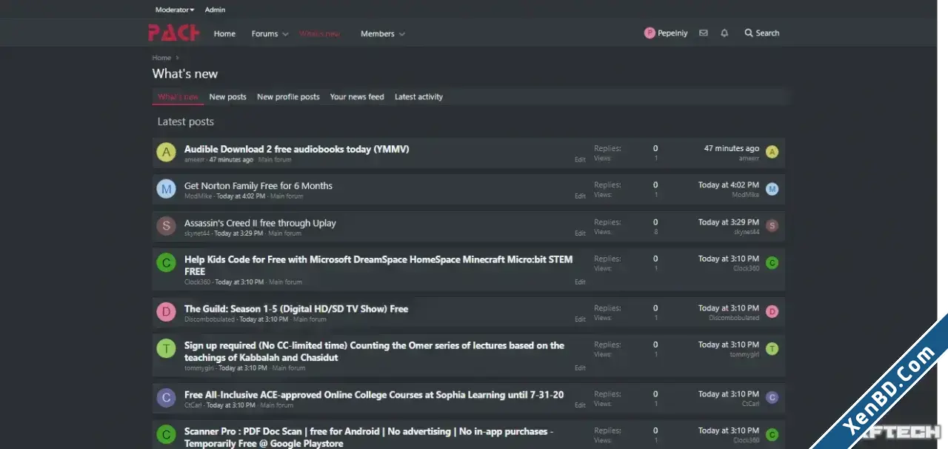This screenshot has width=948, height=449.
Task: Open the Free All-Inclusive ACE-approved Courses thread
Action: 374,395
